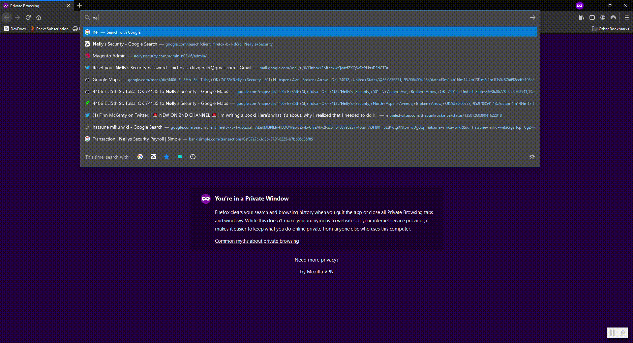The height and width of the screenshot is (343, 633).
Task: Open the Try Mozilla VPN link
Action: (x=316, y=272)
